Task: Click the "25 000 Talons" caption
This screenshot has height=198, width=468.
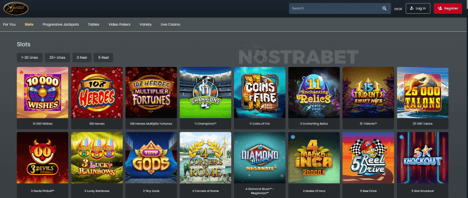Action: click(x=423, y=123)
